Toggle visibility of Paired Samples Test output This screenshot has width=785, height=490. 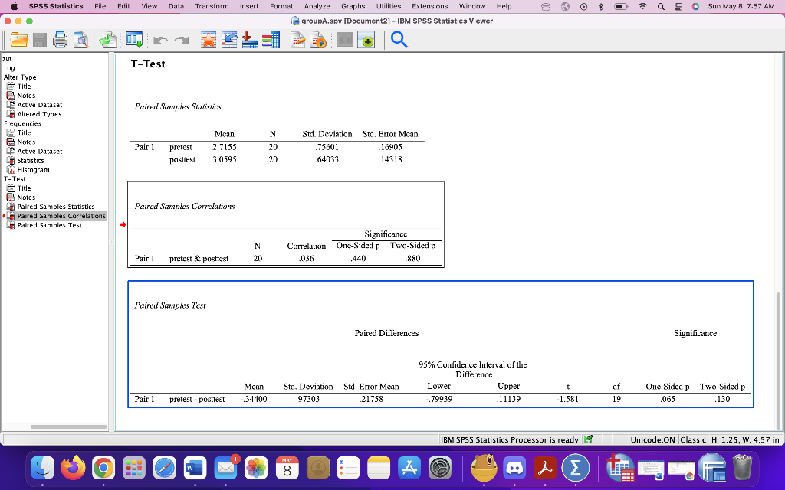tap(11, 225)
